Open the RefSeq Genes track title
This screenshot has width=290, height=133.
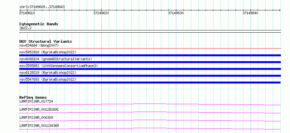[33, 97]
